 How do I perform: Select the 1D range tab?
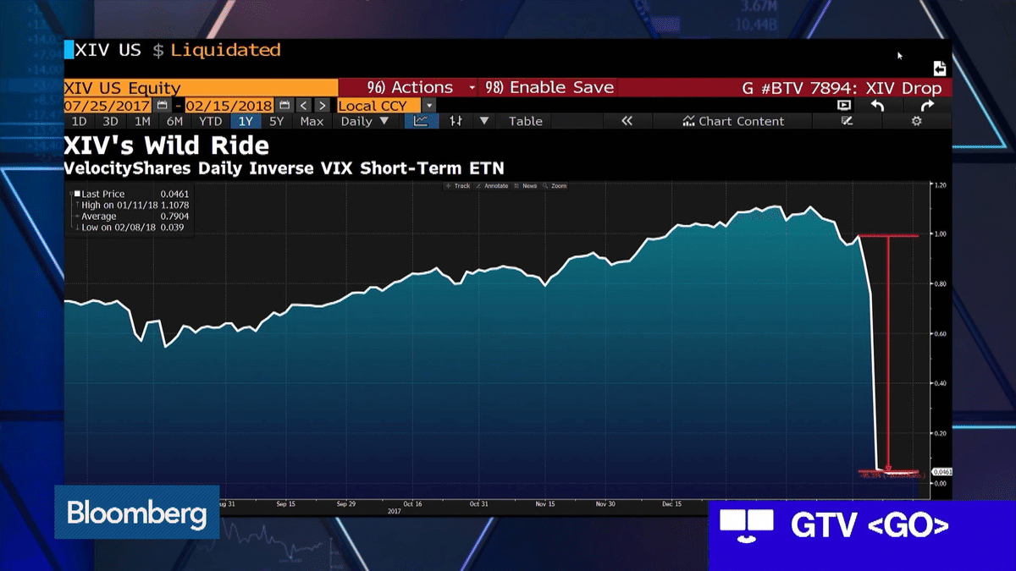(79, 121)
